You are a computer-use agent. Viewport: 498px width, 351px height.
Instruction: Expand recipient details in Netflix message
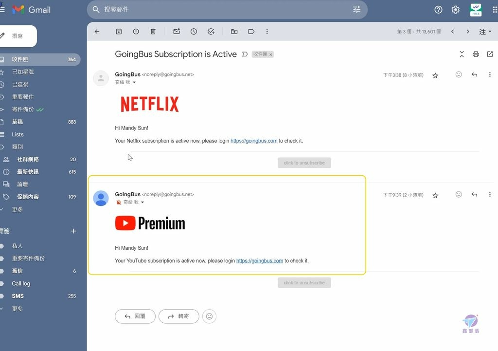(134, 82)
